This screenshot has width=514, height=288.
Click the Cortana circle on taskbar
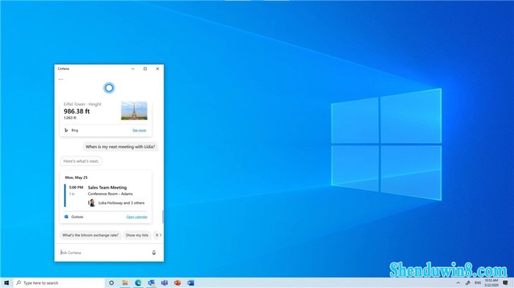[x=112, y=283]
